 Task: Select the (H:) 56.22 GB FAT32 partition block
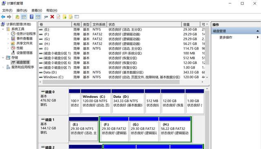coord(175,129)
